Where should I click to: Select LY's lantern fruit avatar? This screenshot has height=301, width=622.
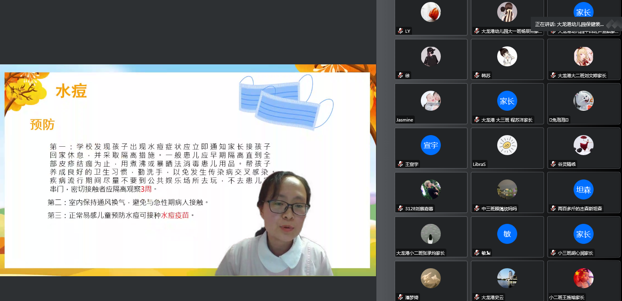tap(431, 12)
